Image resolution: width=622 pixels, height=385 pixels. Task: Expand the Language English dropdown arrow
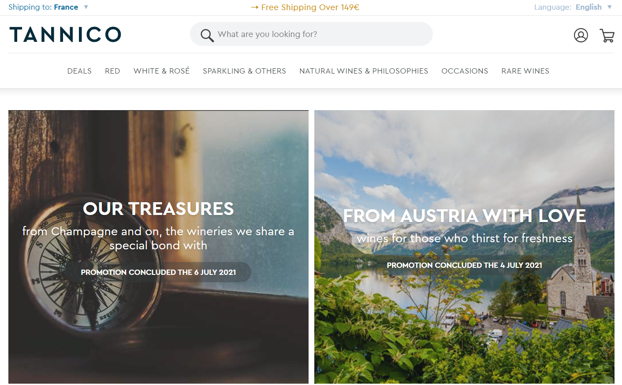(x=610, y=7)
